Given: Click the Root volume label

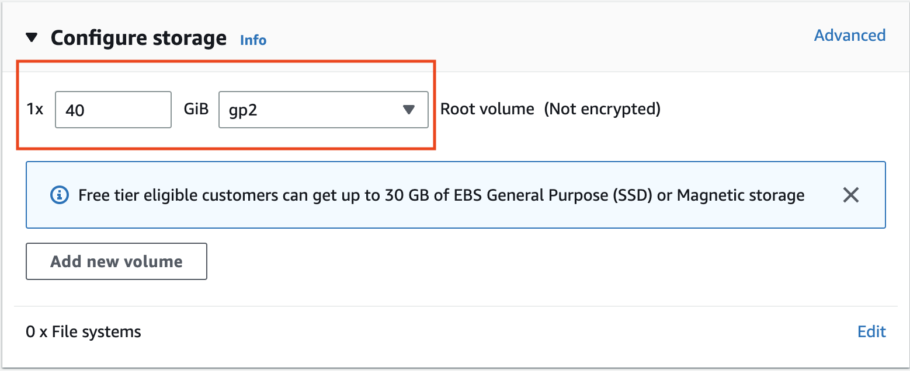Looking at the screenshot, I should click(487, 109).
